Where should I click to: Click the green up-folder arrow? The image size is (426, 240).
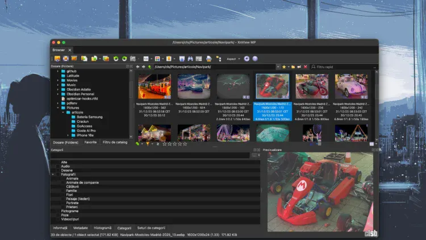[149, 67]
